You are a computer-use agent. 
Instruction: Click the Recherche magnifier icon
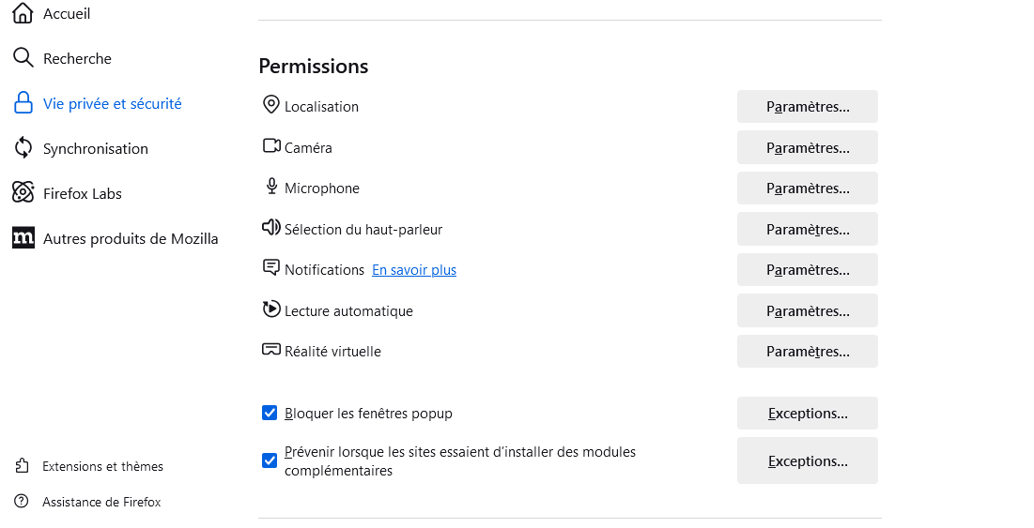coord(23,58)
